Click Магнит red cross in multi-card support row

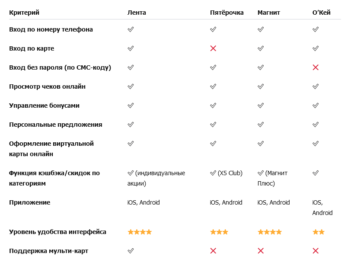(x=261, y=250)
